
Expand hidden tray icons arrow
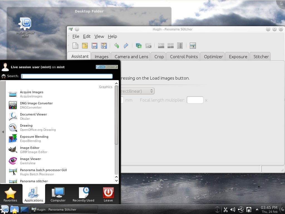257,209
